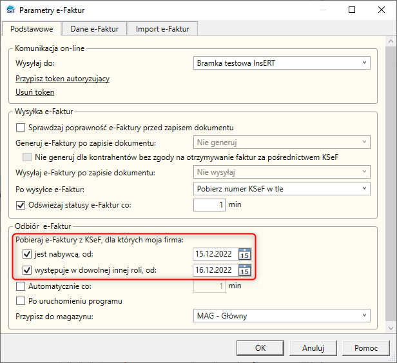
Task: Uncheck 'Odświeżaj statusy e-Faktur co'
Action: tap(20, 205)
